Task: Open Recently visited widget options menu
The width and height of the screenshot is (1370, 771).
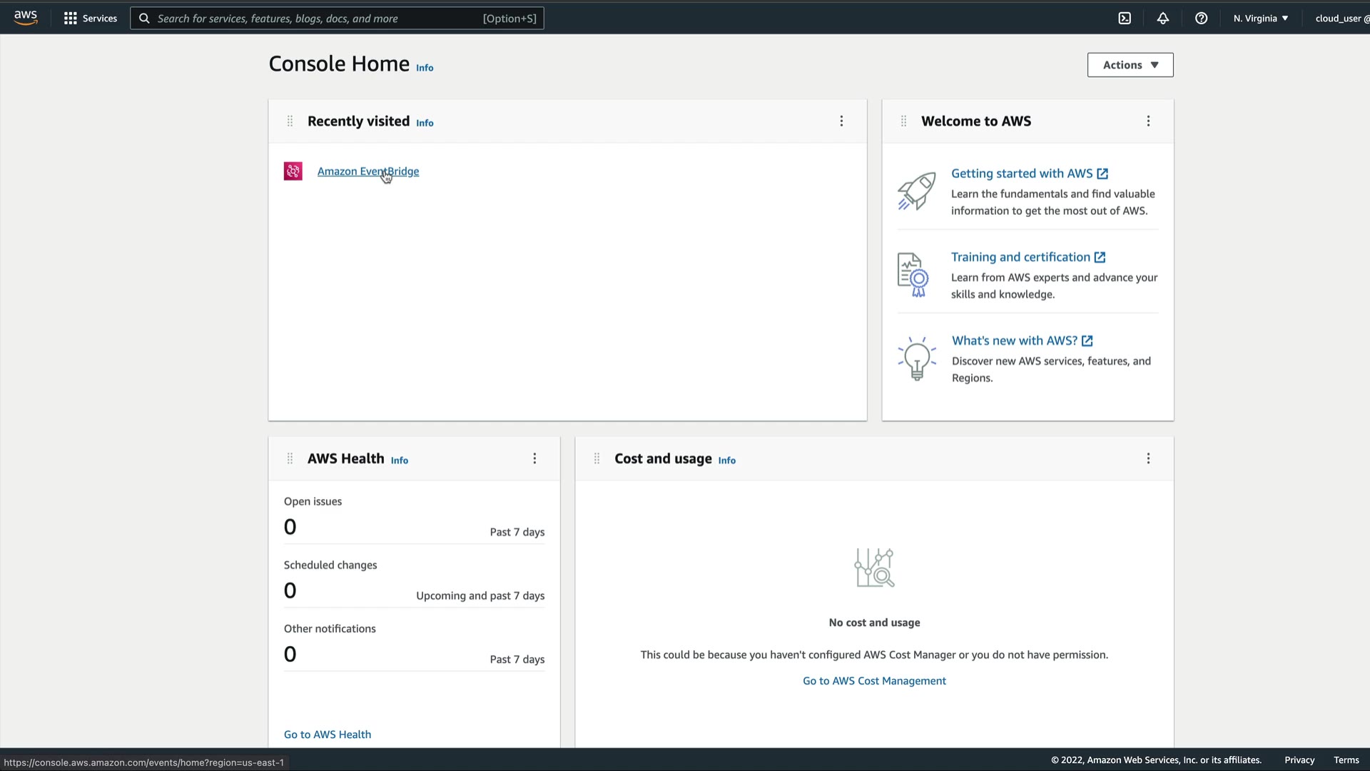Action: pos(841,121)
